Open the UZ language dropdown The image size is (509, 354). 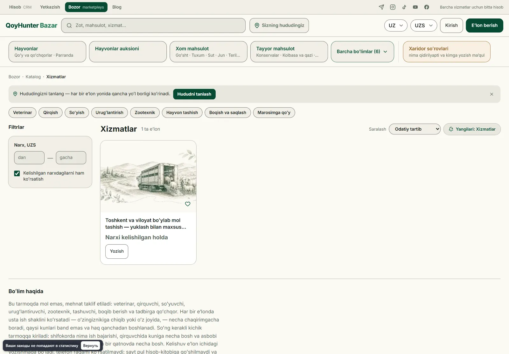(396, 25)
